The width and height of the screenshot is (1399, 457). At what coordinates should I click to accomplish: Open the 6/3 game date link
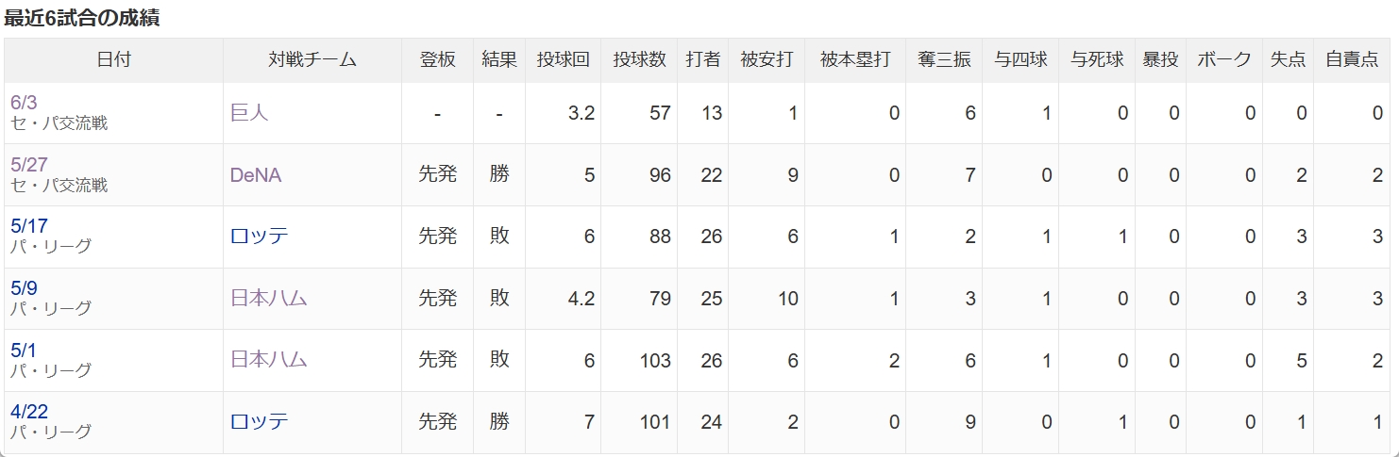(23, 103)
